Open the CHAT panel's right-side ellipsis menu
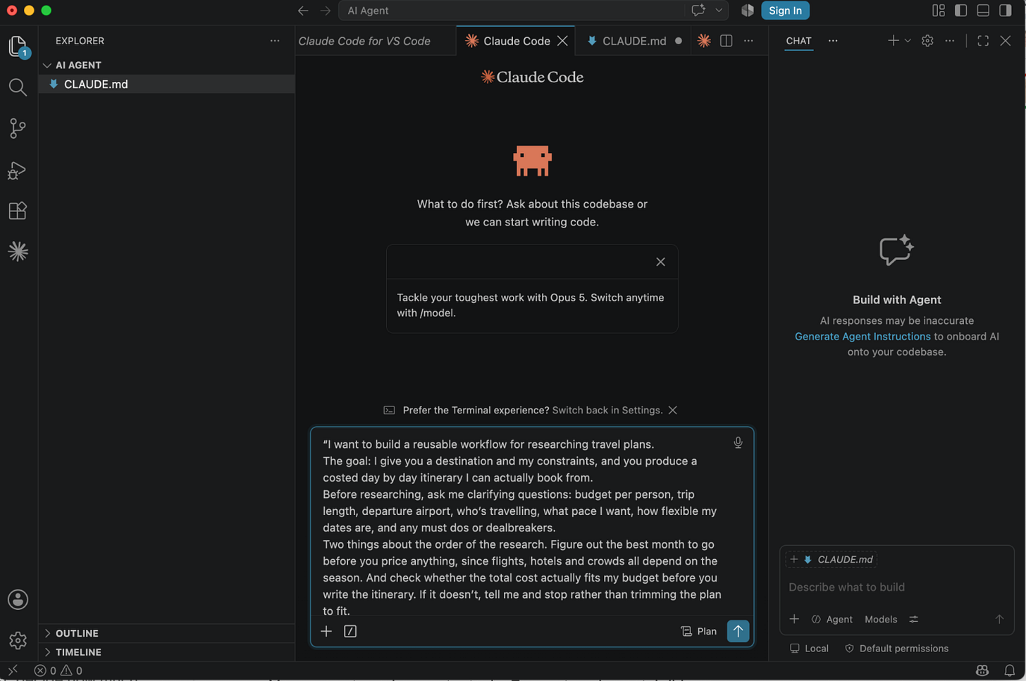This screenshot has width=1026, height=681. point(950,41)
